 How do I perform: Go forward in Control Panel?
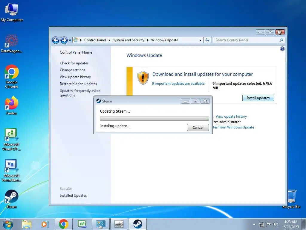pyautogui.click(x=64, y=40)
